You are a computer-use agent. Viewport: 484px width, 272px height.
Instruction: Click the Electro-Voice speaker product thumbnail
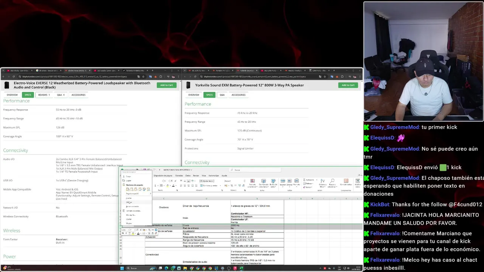[7, 85]
